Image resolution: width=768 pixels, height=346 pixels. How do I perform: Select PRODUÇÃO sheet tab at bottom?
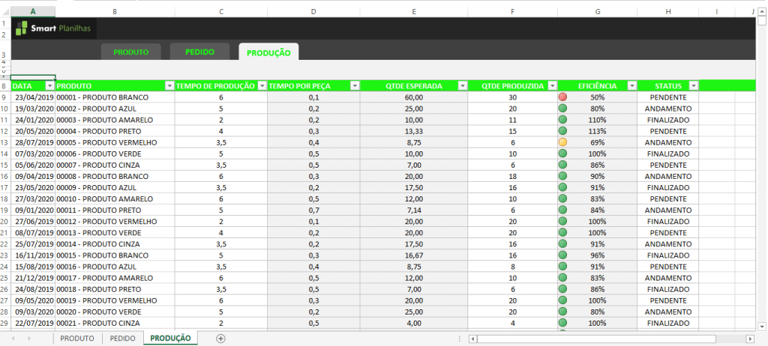click(x=170, y=339)
